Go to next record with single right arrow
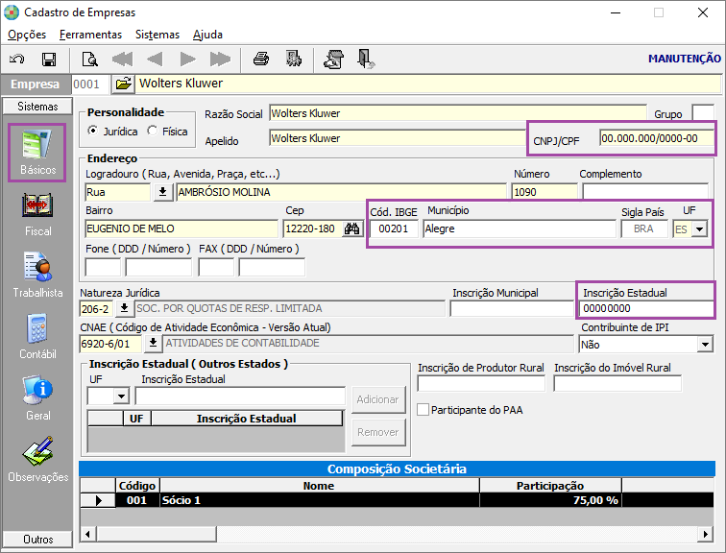The height and width of the screenshot is (553, 726). click(187, 60)
